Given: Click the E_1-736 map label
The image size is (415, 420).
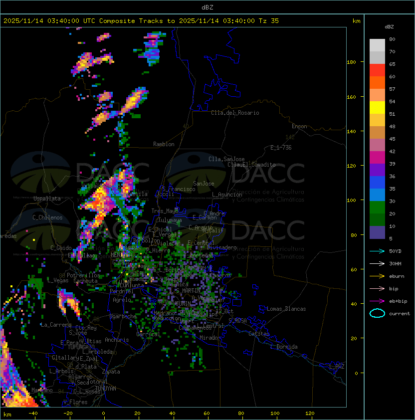Looking at the screenshot, I should coord(281,148).
